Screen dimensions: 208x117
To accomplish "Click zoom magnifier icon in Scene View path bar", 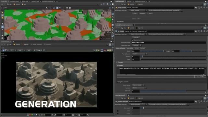I will 108,4.
